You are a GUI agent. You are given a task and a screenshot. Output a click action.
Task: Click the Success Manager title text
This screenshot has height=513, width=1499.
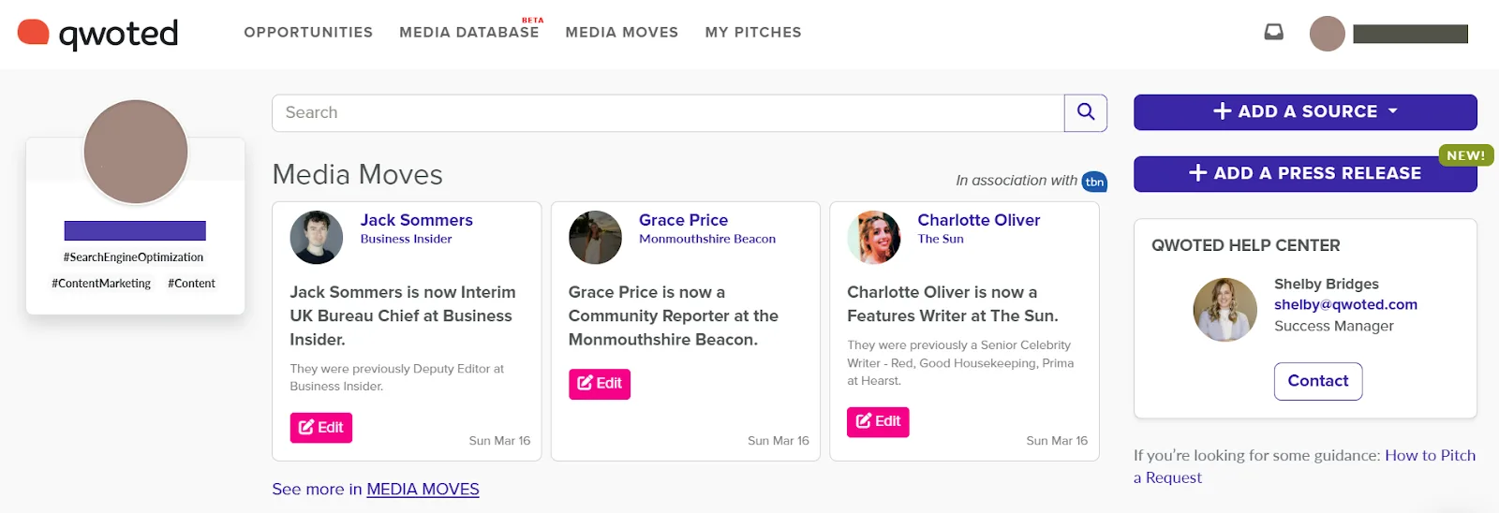pyautogui.click(x=1334, y=326)
